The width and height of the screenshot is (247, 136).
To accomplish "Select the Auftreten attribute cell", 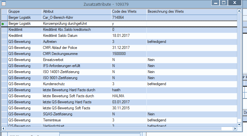I will [77, 42].
